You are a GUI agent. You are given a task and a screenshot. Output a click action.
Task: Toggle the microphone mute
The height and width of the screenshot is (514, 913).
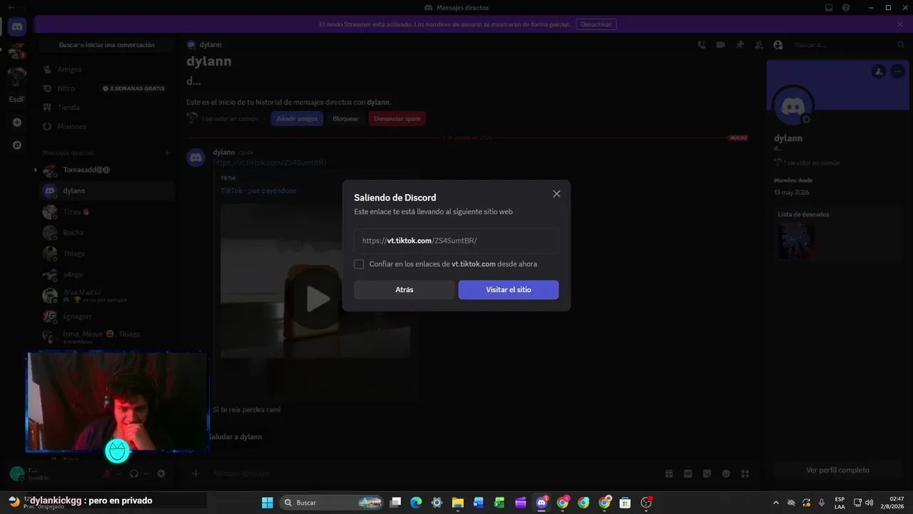pos(108,473)
